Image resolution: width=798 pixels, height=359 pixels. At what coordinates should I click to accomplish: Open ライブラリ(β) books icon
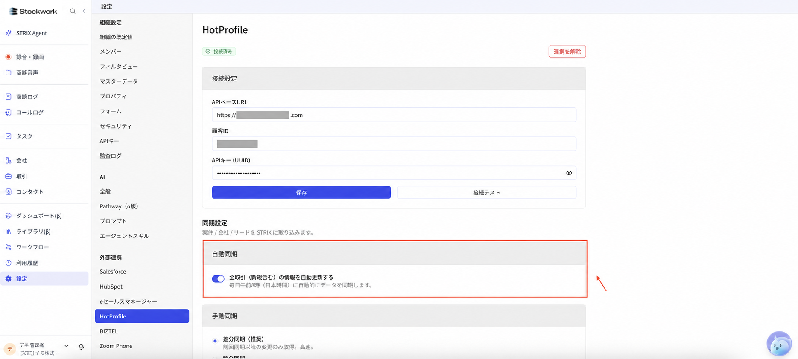coord(8,232)
